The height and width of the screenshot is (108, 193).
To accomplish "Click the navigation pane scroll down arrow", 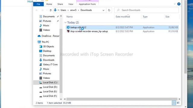I will (x=61, y=99).
